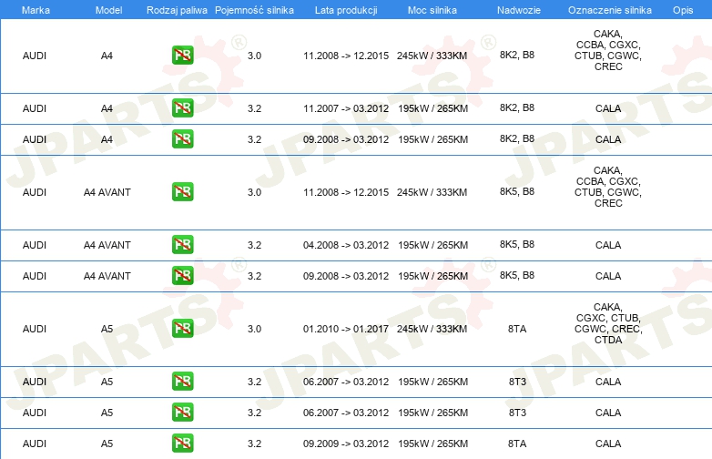Click the petrol fuel icon in the A5 3.0 row
The image size is (712, 459).
pyautogui.click(x=182, y=328)
